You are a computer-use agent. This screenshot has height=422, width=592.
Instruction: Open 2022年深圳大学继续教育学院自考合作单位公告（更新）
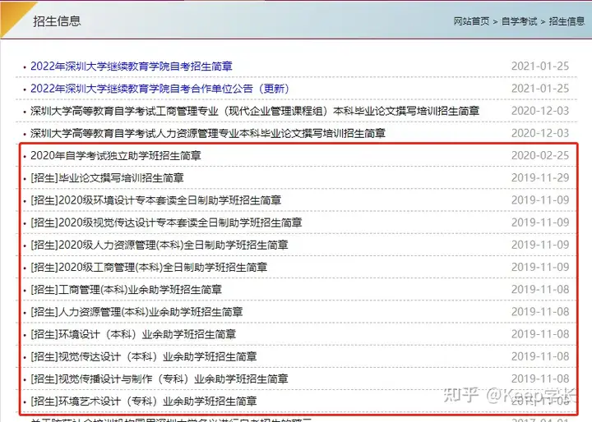160,89
